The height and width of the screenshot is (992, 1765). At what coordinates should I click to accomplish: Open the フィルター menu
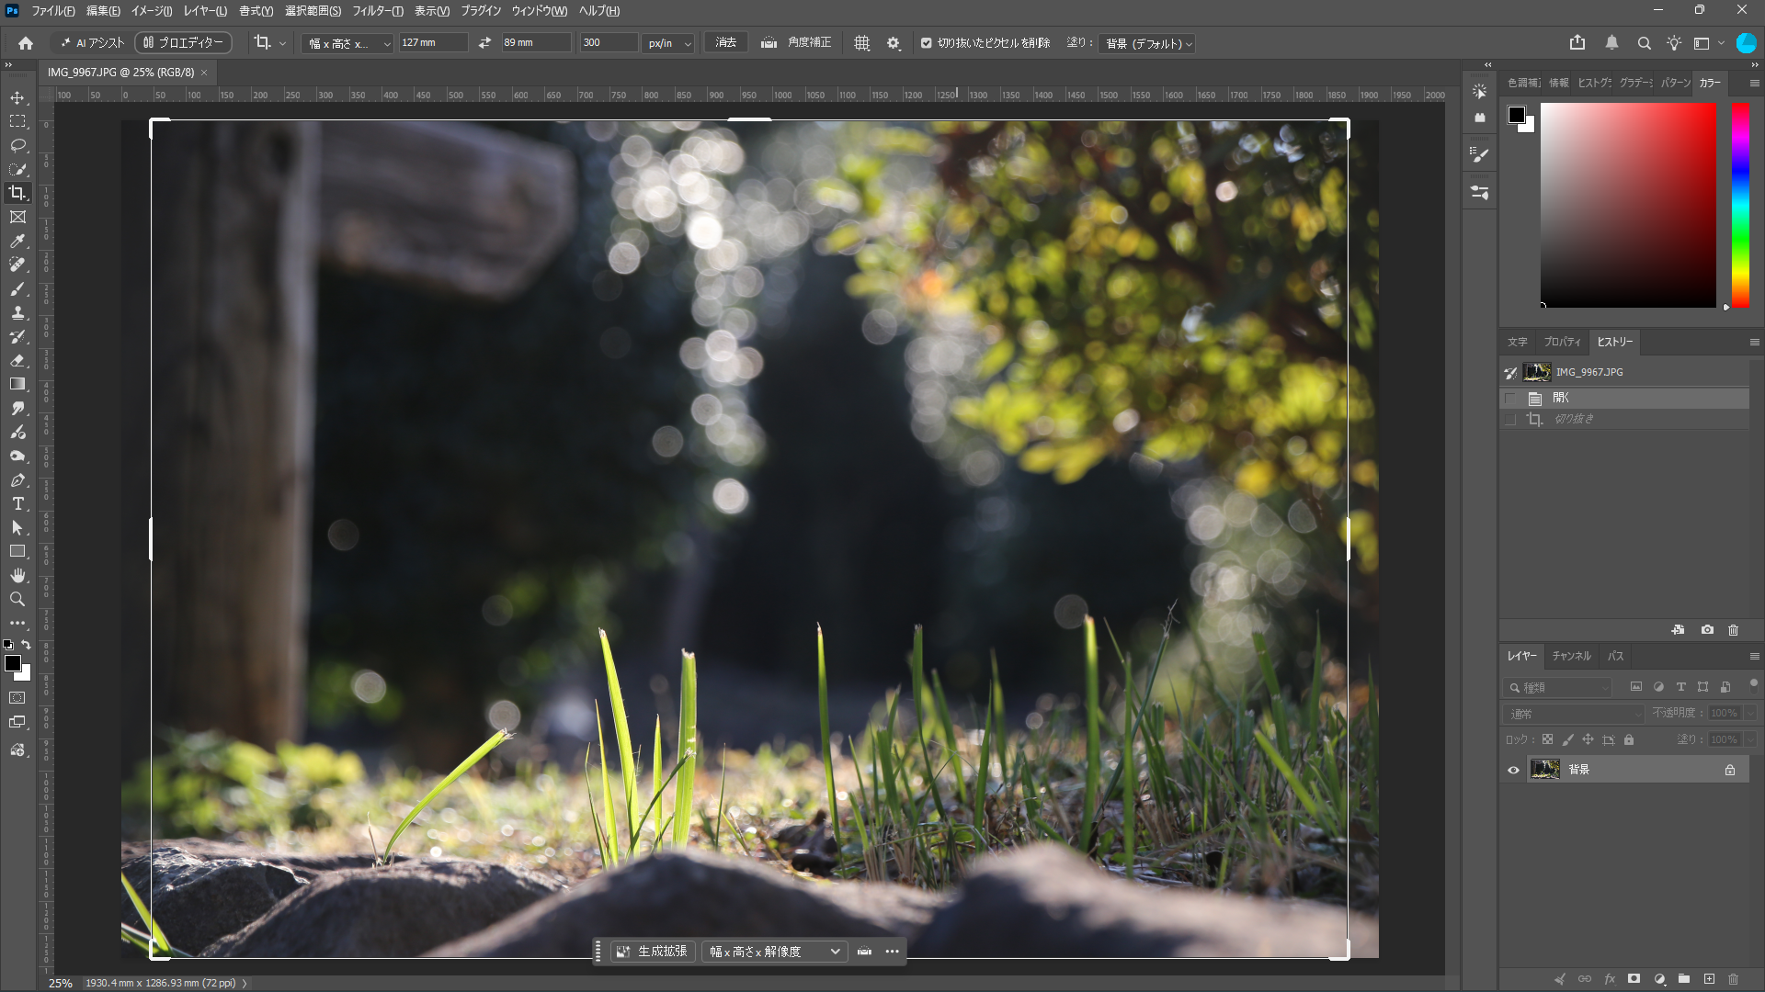click(x=378, y=11)
